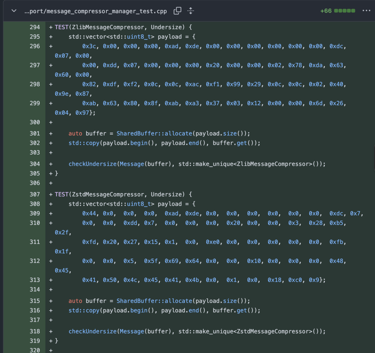Open the message_compressor_manager_test.cpp file link

[x=96, y=11]
